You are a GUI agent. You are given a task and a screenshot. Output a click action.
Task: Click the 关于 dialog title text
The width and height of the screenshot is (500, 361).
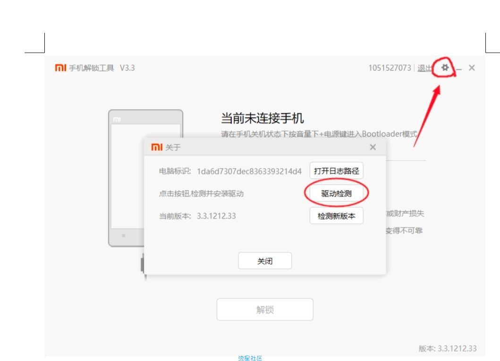point(173,148)
